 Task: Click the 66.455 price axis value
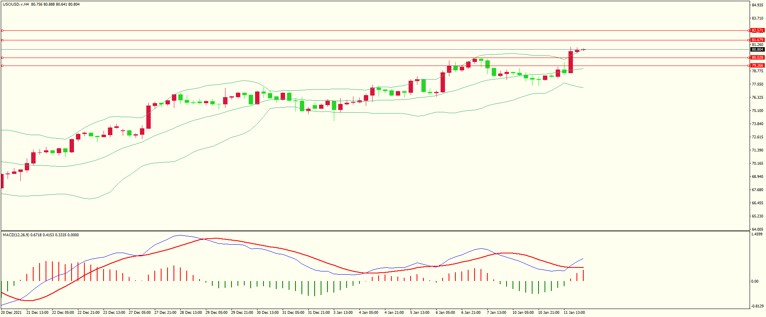pyautogui.click(x=758, y=203)
